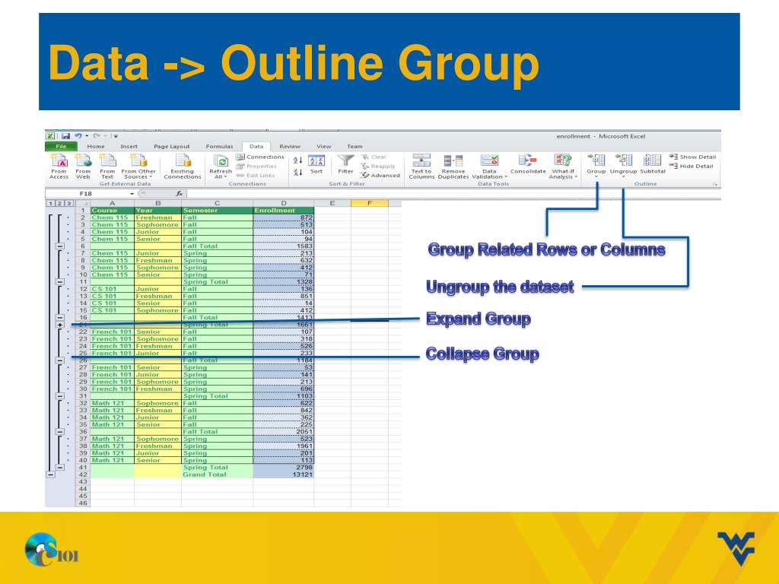
Task: Click the Ungroup outline icon
Action: pos(624,160)
